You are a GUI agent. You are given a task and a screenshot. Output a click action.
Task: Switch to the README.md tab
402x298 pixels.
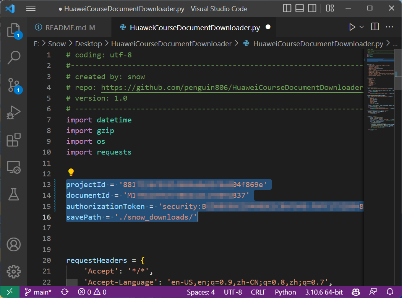coord(65,28)
